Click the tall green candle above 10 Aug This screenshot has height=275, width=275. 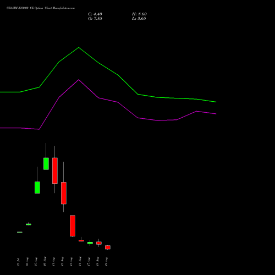coord(46,163)
